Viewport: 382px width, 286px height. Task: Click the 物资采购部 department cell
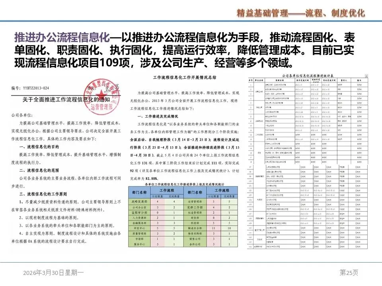point(195,234)
